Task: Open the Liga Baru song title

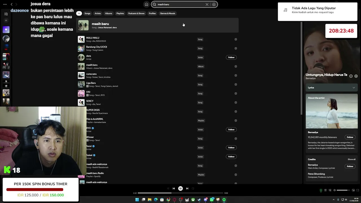Action: pyautogui.click(x=91, y=83)
